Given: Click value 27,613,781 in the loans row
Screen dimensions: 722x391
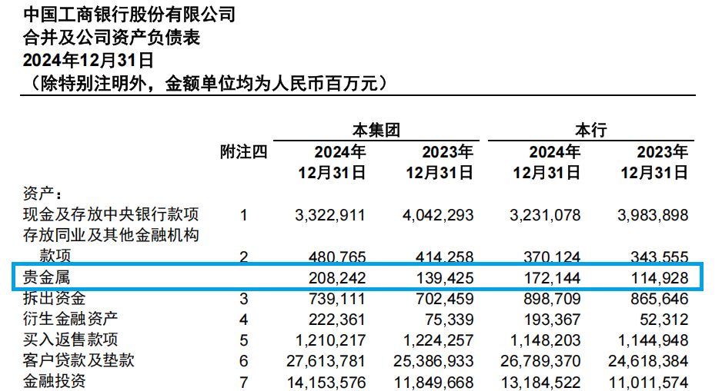Looking at the screenshot, I should (x=326, y=361).
